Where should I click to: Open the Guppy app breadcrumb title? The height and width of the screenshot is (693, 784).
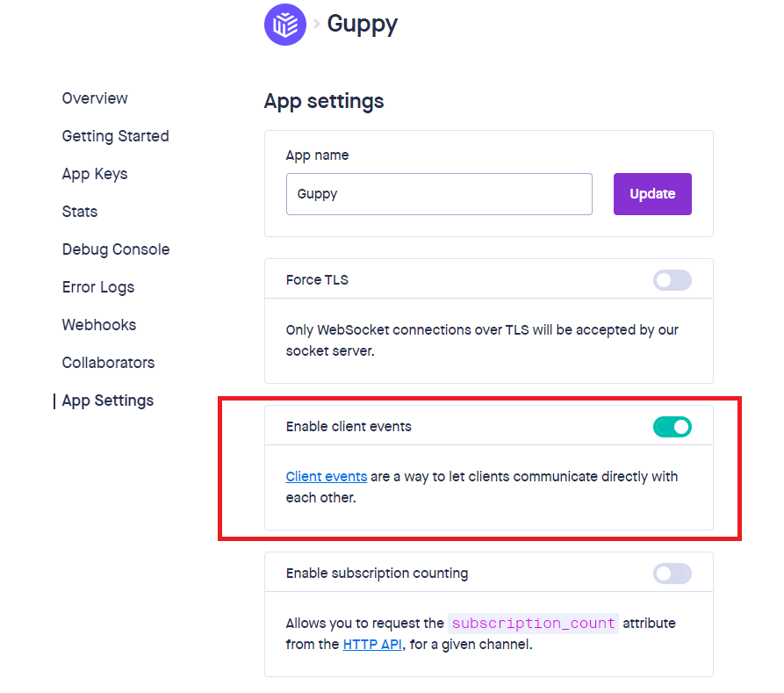[362, 24]
